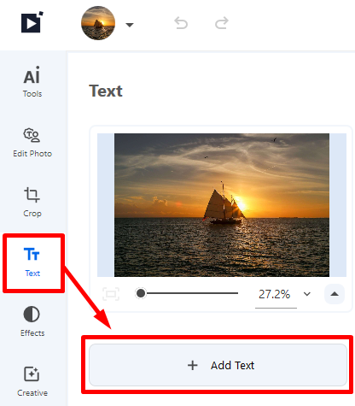Open the Effects panel

point(32,321)
